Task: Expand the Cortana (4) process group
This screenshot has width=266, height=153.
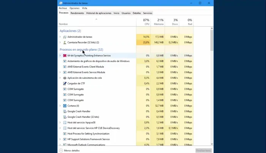Action: 60,106
